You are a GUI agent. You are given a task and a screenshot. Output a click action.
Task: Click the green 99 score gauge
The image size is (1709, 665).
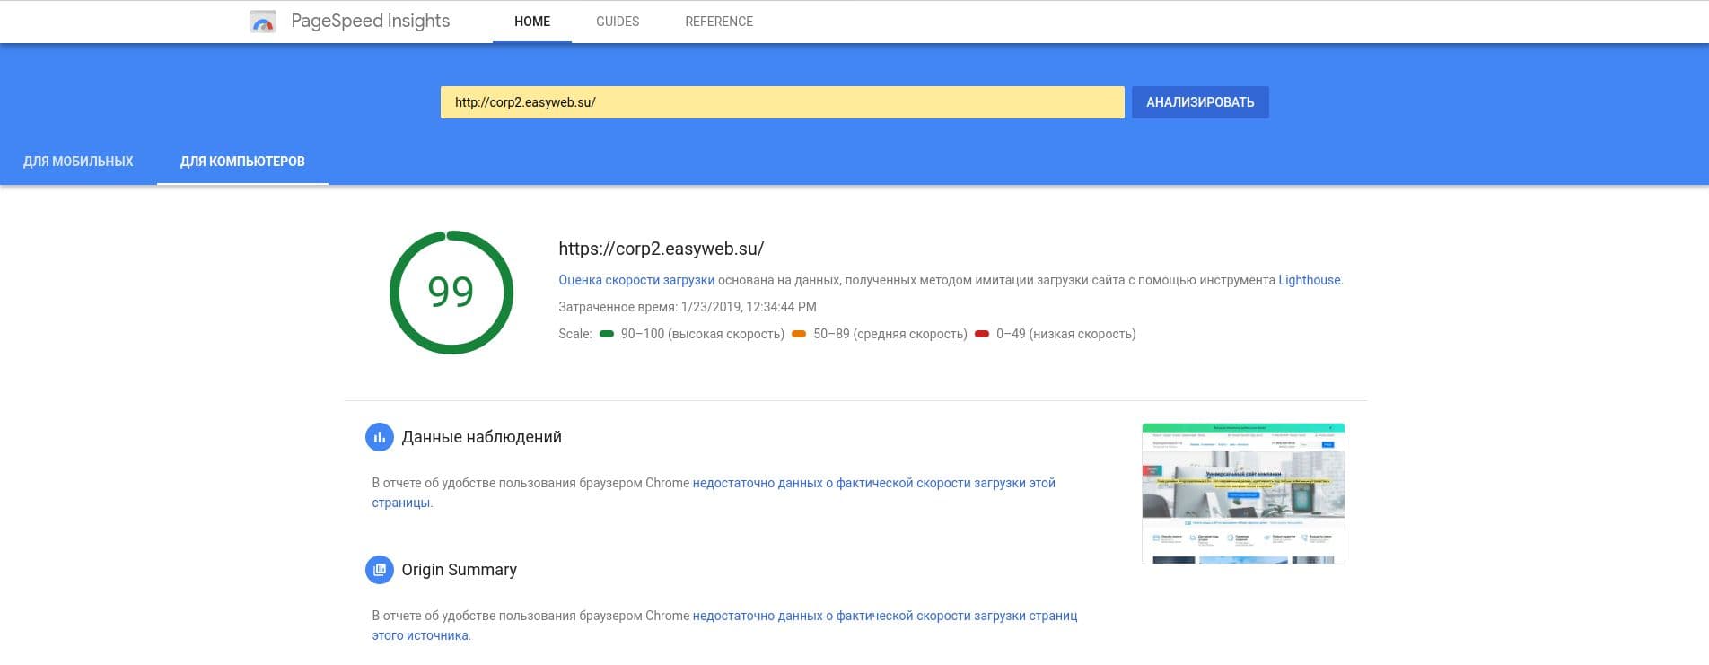(x=451, y=293)
